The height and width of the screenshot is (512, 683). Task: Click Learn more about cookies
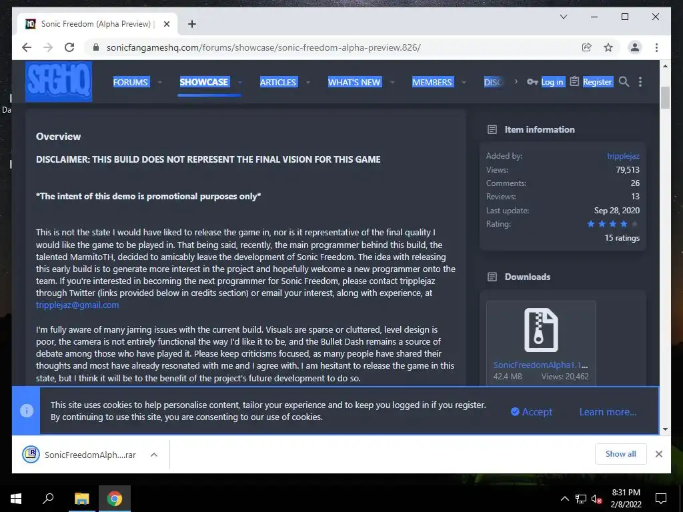[x=608, y=411]
